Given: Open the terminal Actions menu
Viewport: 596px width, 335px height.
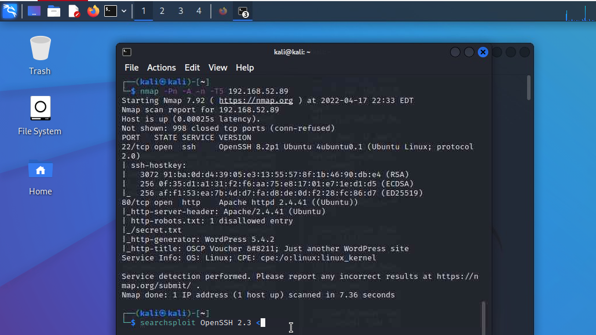Looking at the screenshot, I should (x=161, y=68).
